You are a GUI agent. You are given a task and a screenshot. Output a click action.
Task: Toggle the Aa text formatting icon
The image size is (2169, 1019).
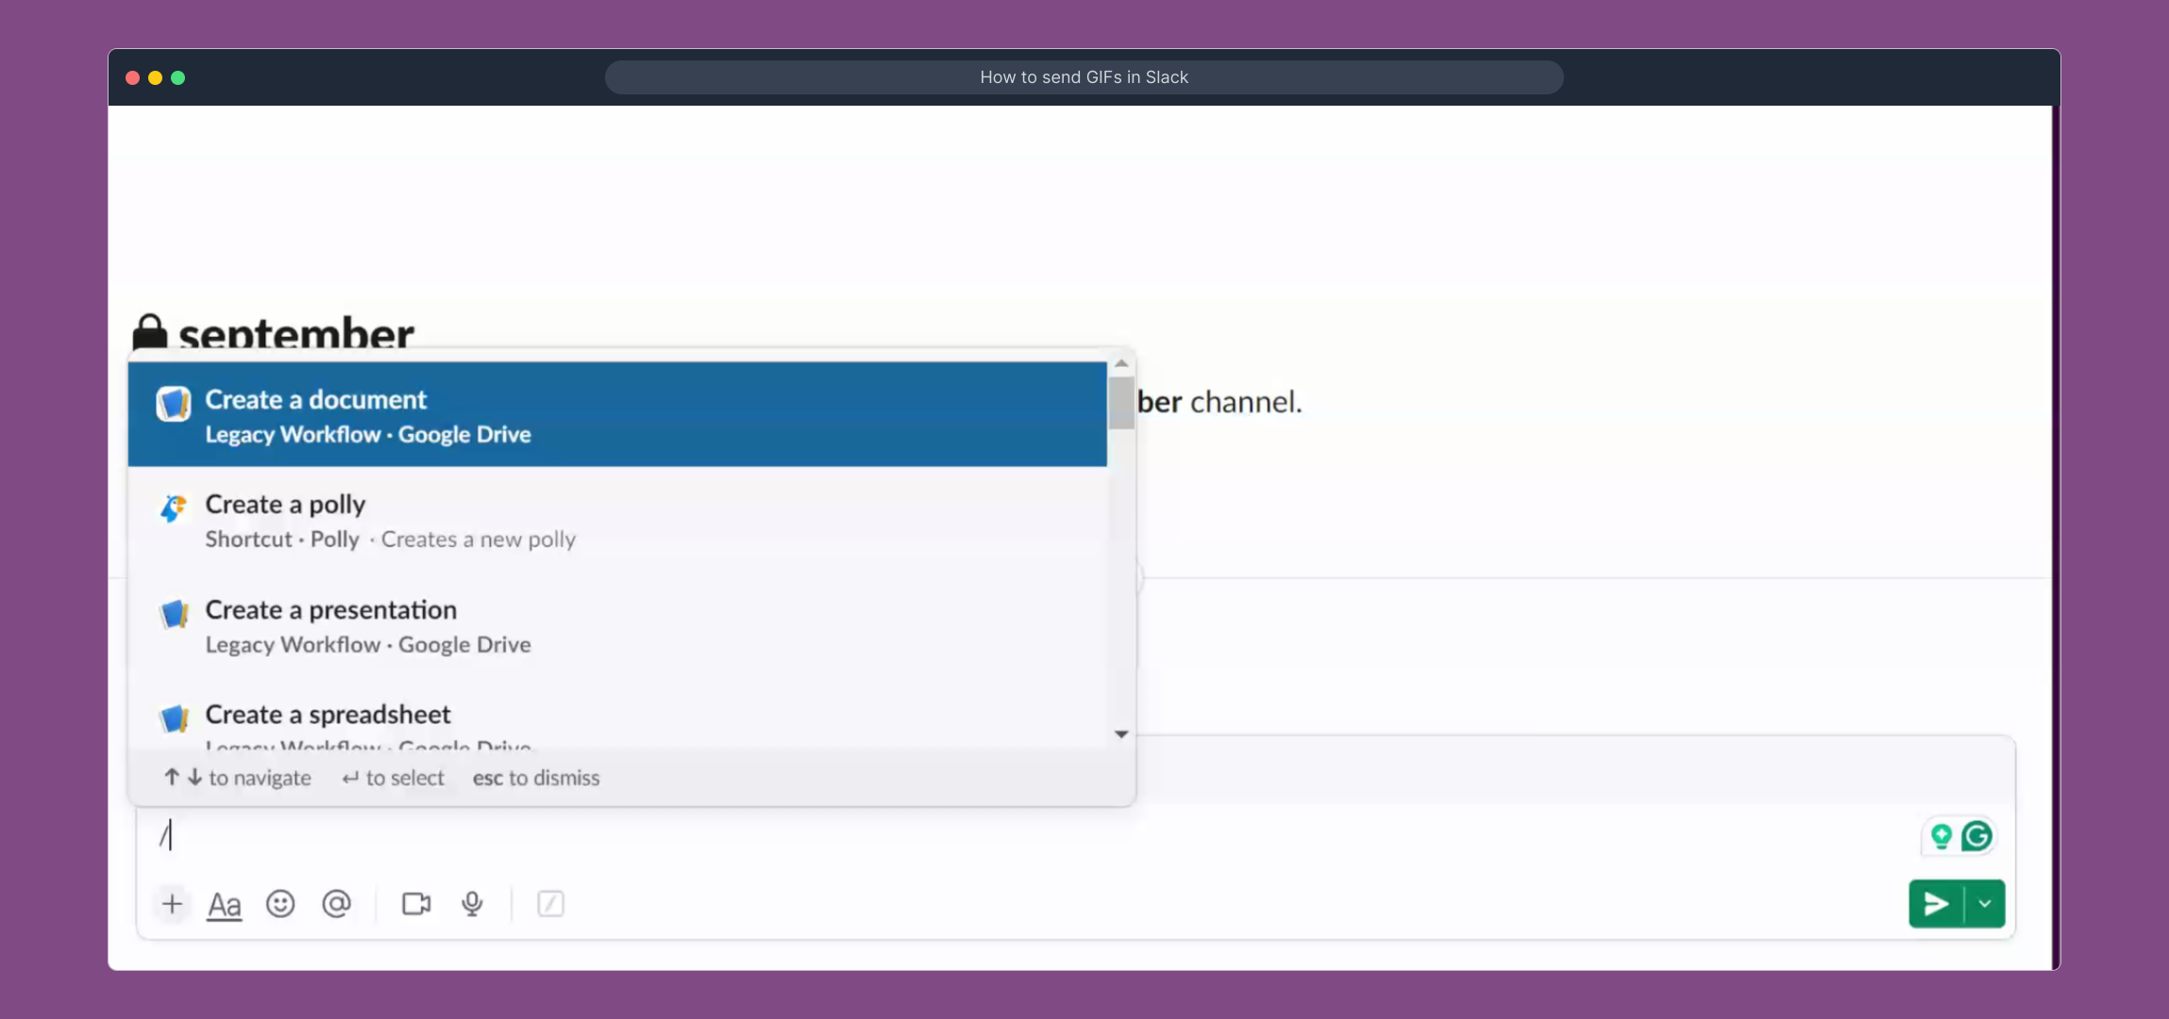click(225, 904)
